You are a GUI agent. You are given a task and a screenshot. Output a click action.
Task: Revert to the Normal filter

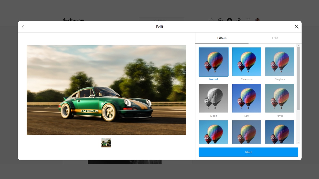[x=213, y=62]
